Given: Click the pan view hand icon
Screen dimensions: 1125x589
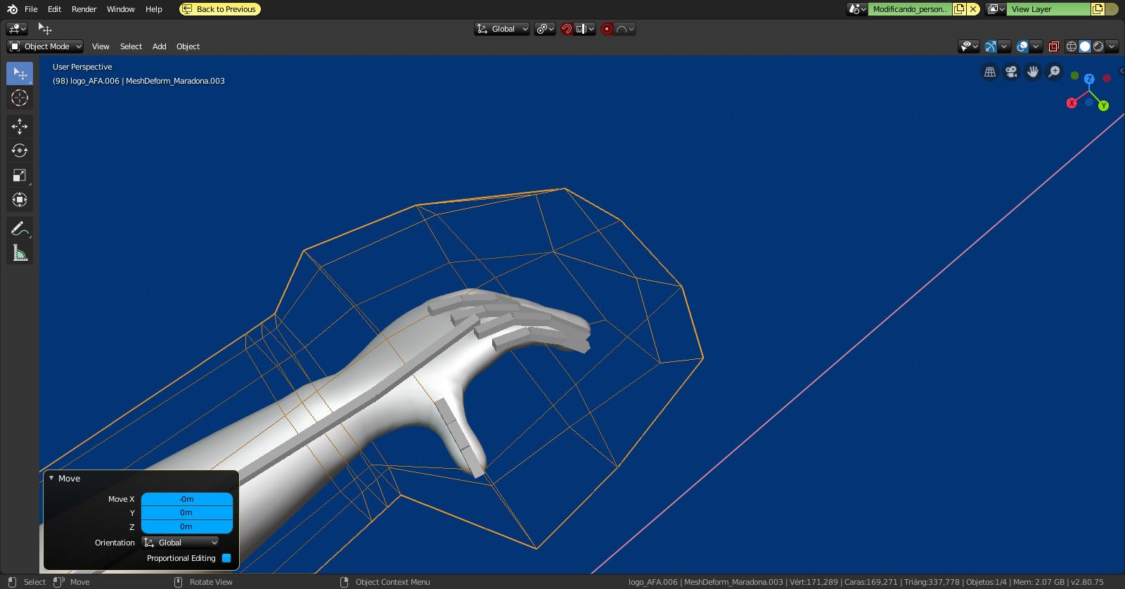Looking at the screenshot, I should [1033, 72].
